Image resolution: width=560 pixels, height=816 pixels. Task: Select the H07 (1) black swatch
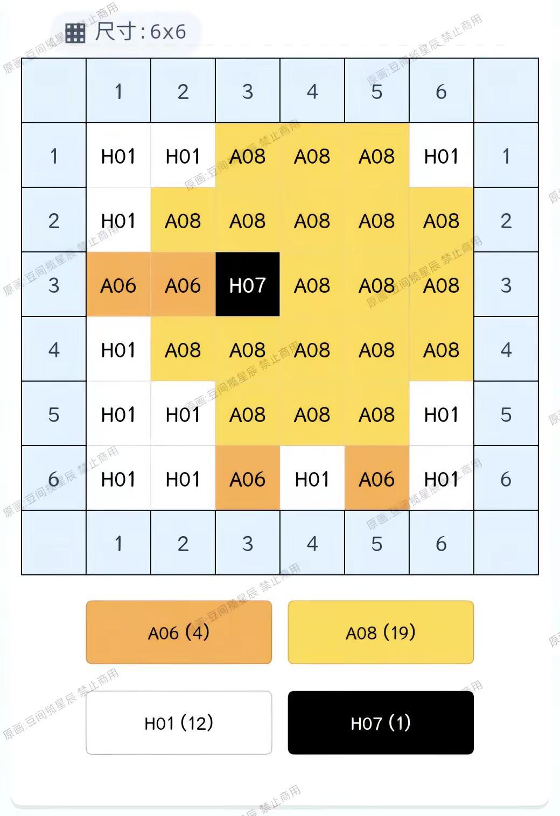381,723
